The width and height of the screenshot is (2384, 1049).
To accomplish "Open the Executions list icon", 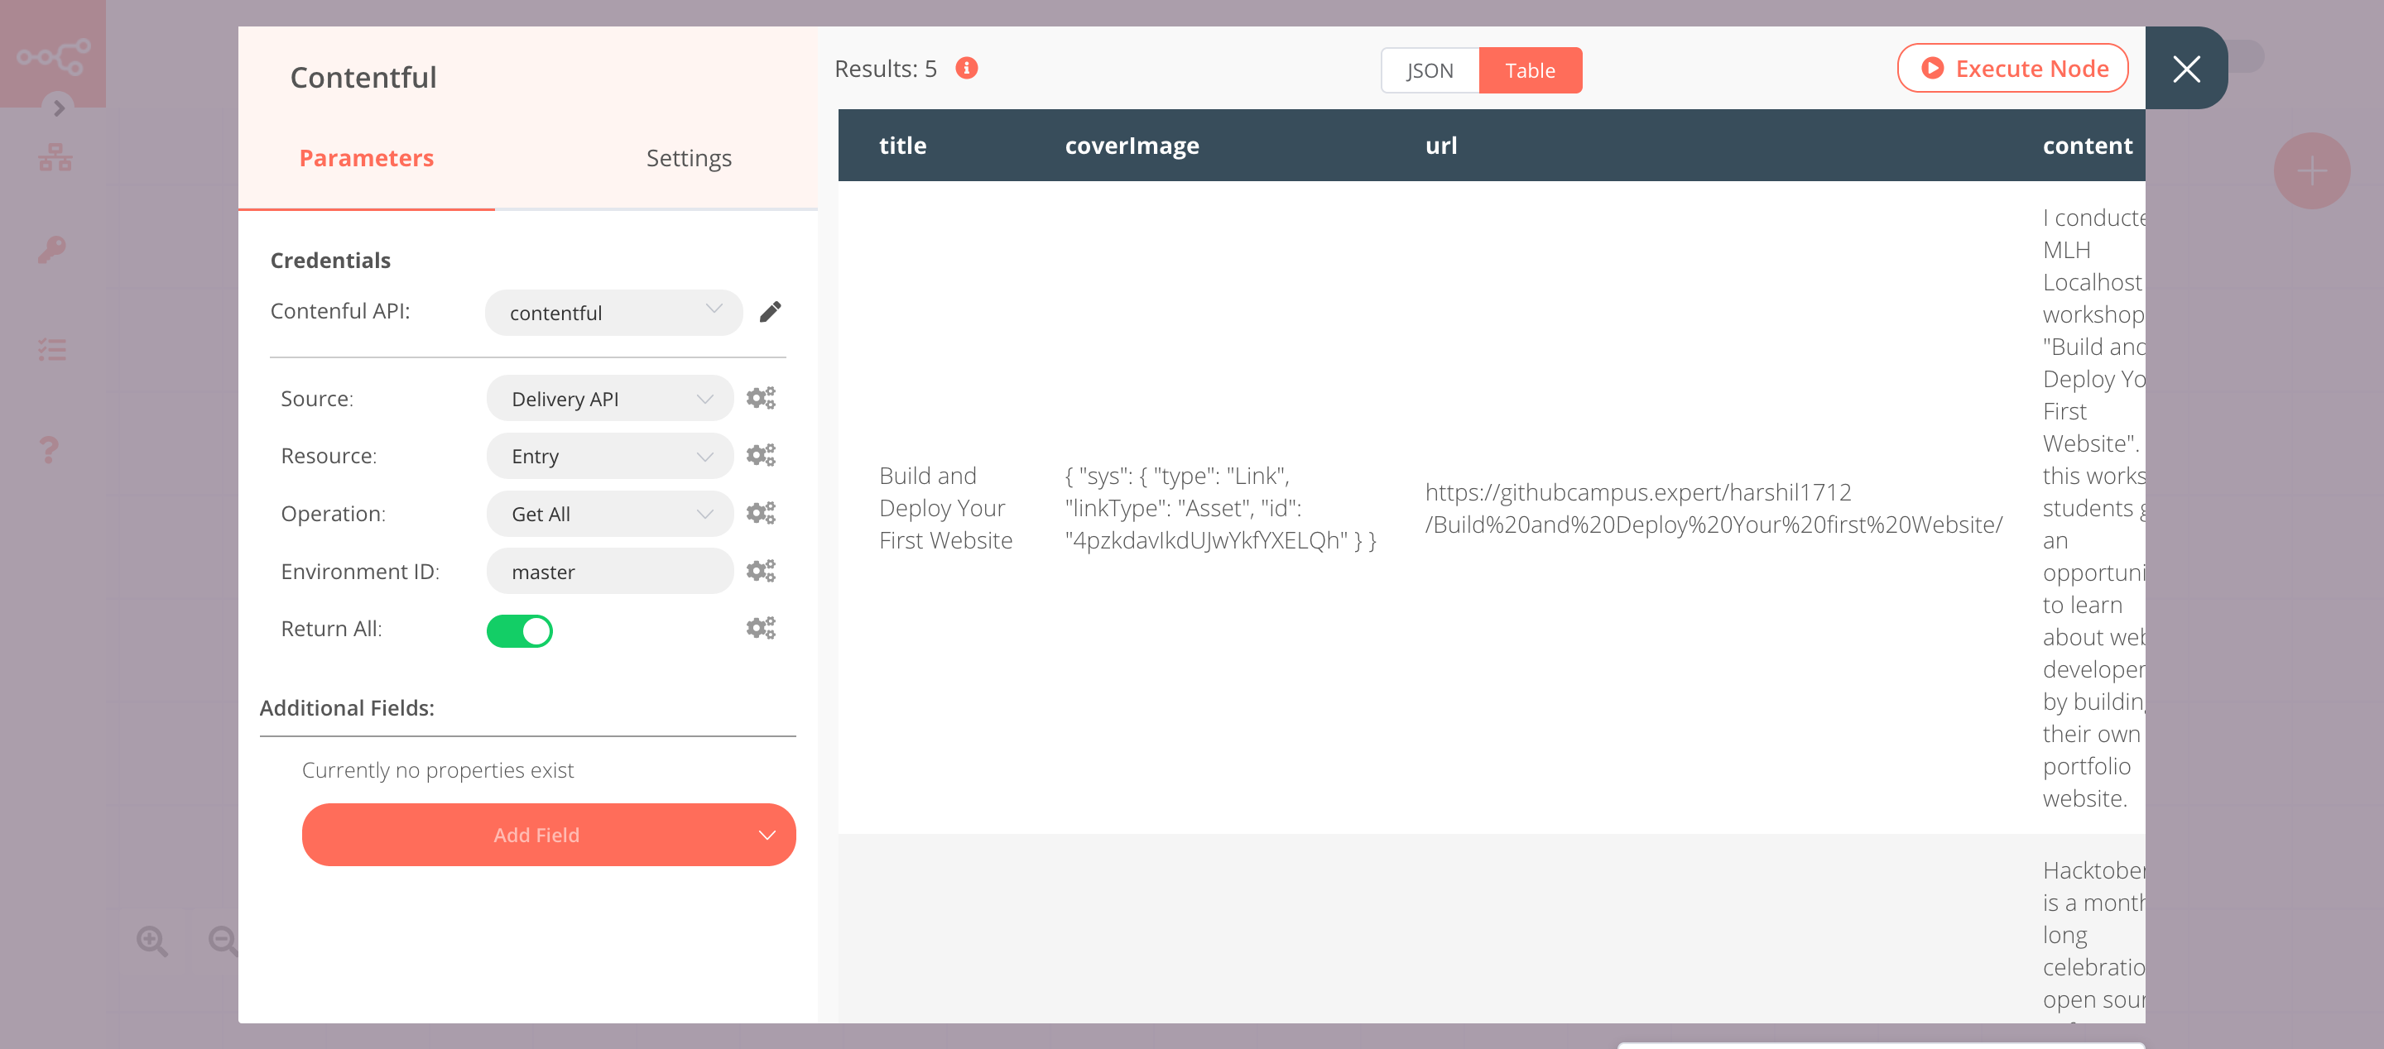I will 52,349.
